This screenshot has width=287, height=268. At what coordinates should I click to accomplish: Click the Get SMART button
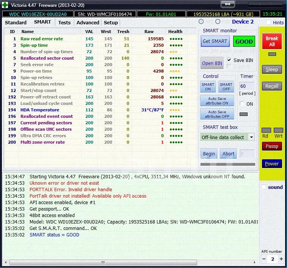(x=215, y=41)
